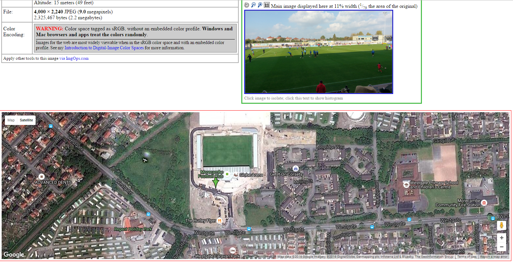Click Westgate Primary School icon
Screen dimensions: 513x262
point(406,185)
